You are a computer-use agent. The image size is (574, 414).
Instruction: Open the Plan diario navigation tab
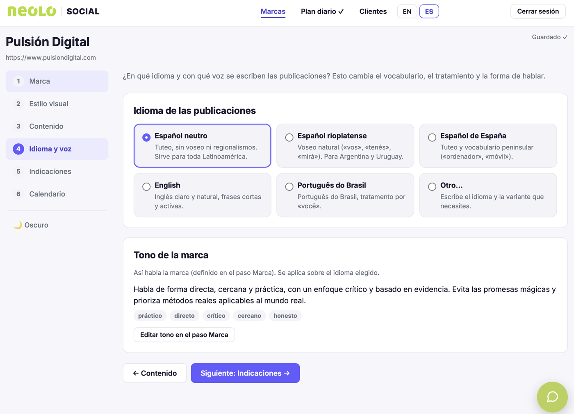[x=322, y=11]
